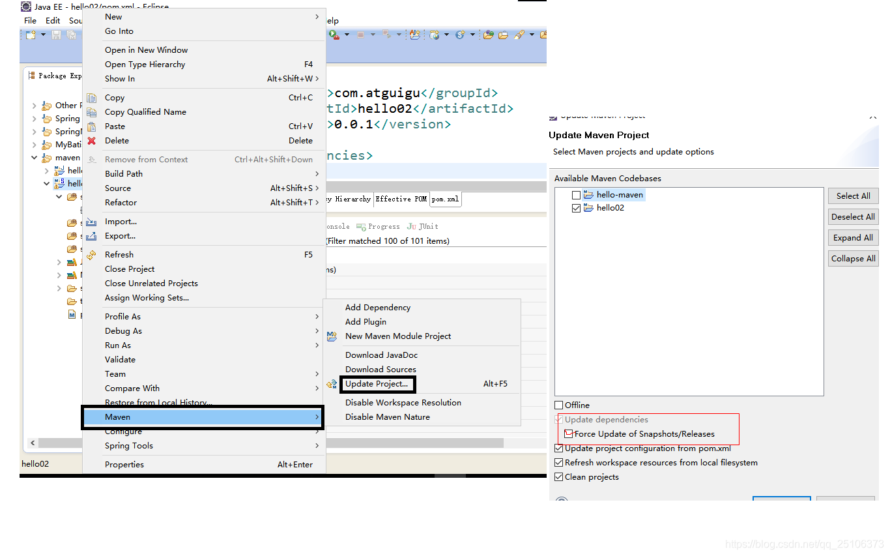
Task: Click the yellow Refresh arrows icon
Action: point(92,255)
